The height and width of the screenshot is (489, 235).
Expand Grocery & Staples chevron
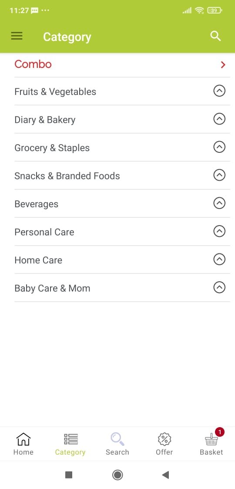[219, 147]
